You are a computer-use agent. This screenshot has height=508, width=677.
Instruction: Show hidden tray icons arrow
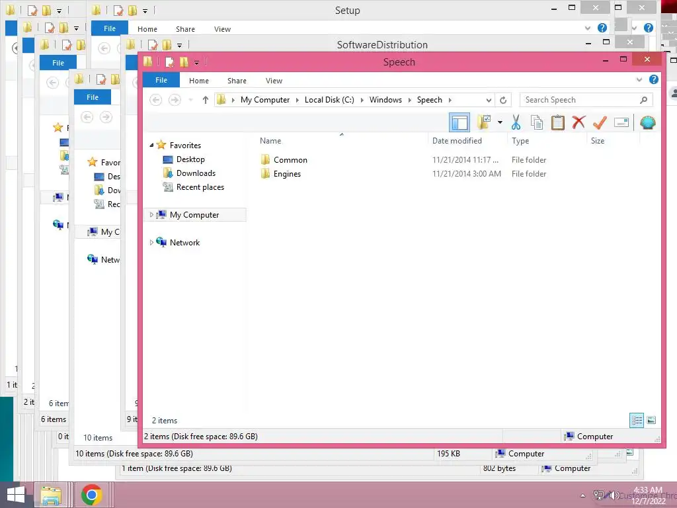tap(583, 495)
